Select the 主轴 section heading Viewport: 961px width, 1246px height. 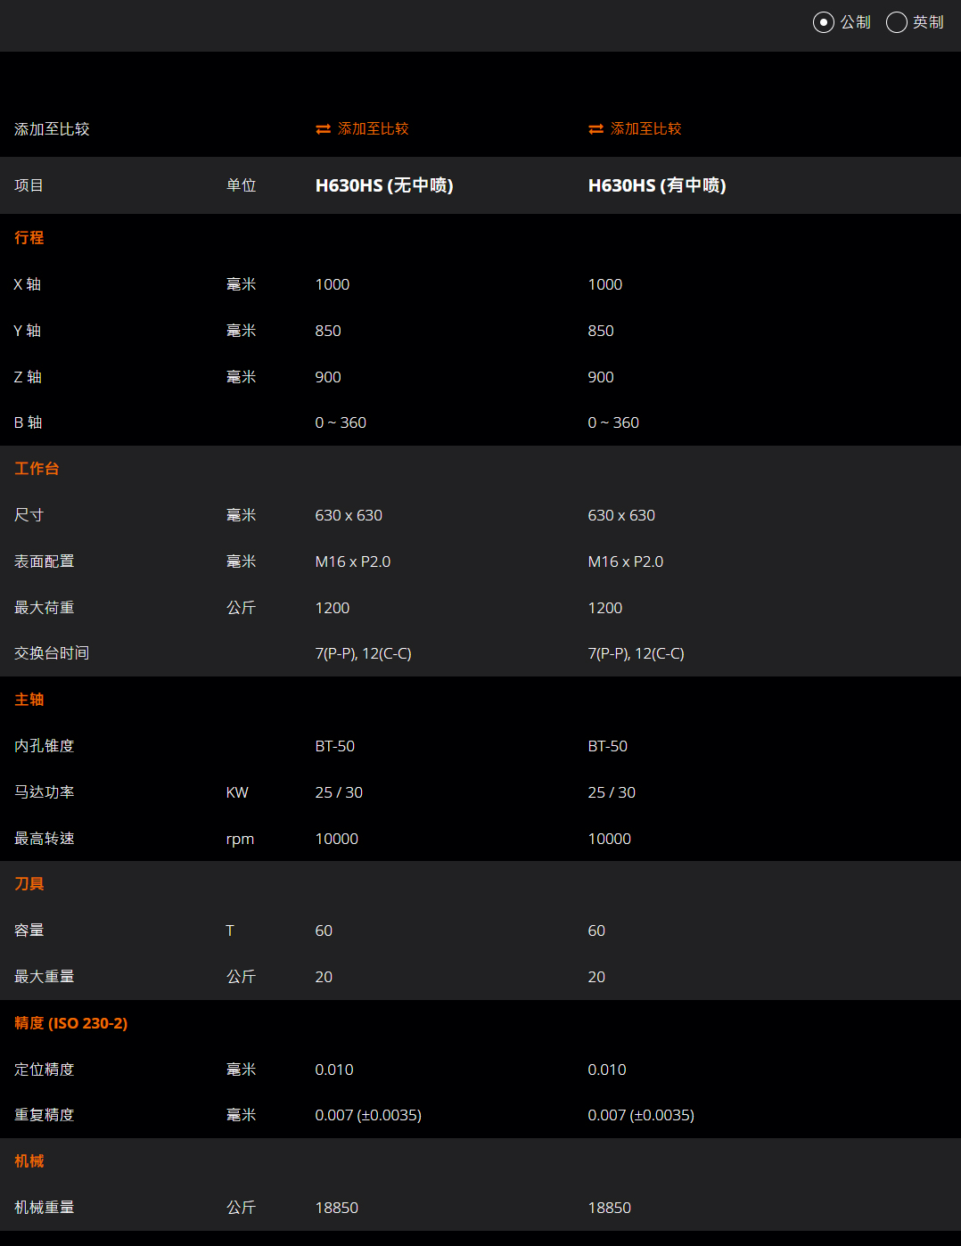(x=29, y=700)
